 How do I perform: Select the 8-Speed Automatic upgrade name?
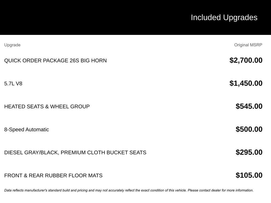point(26,130)
